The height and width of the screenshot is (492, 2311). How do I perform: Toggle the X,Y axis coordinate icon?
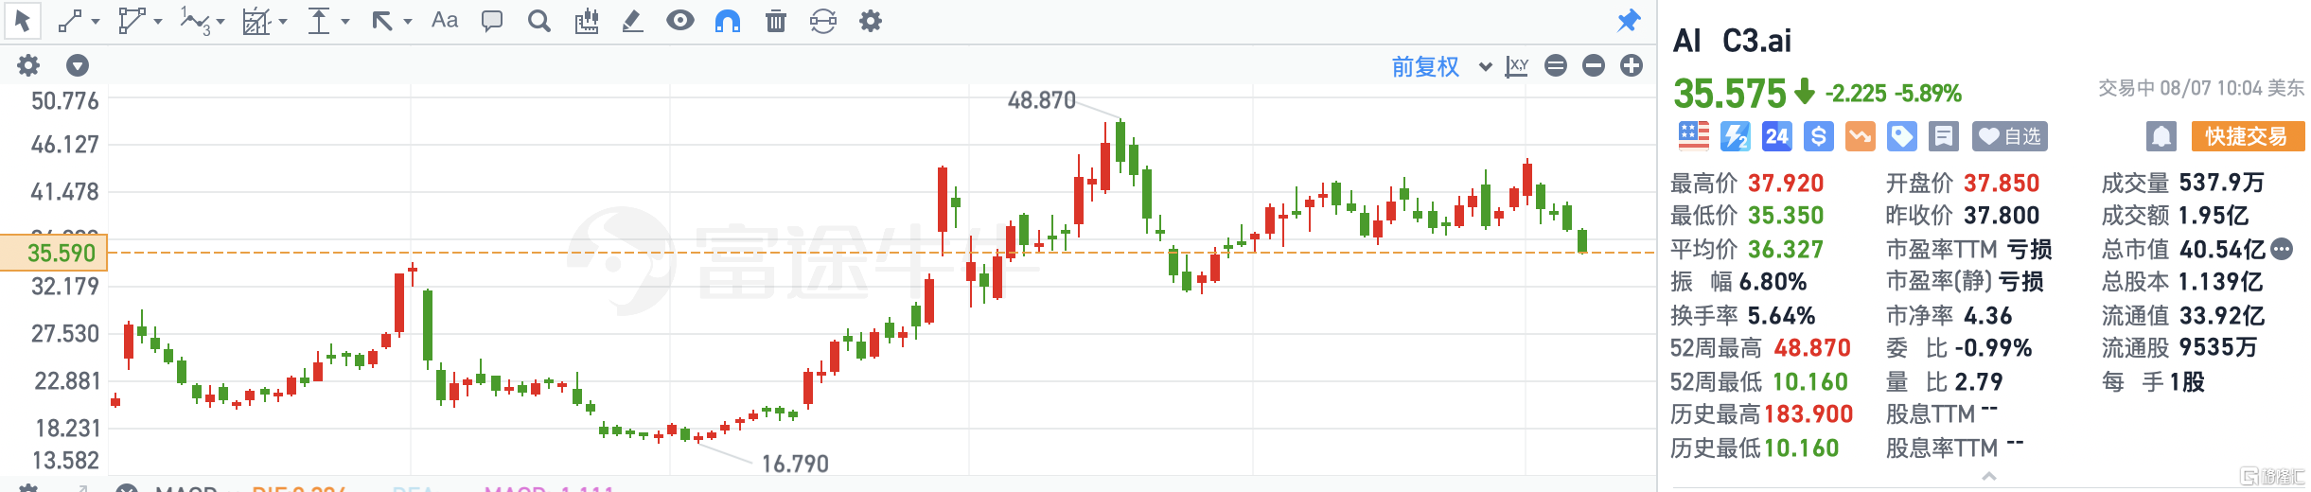coord(1517,66)
